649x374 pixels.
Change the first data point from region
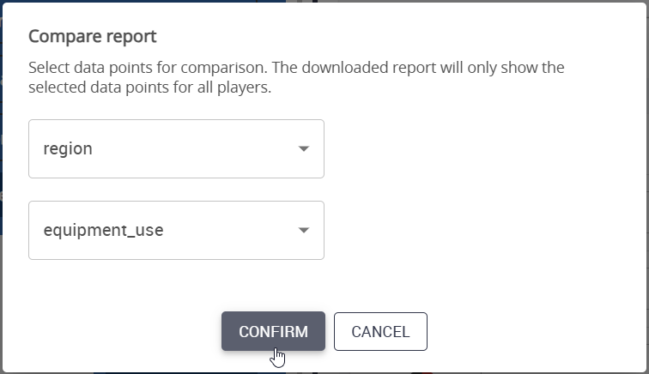click(x=176, y=149)
